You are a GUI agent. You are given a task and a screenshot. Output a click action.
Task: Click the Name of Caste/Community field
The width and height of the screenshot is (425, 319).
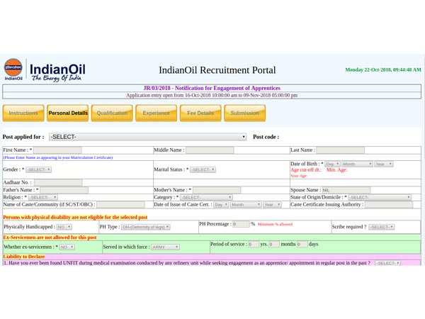pos(120,205)
